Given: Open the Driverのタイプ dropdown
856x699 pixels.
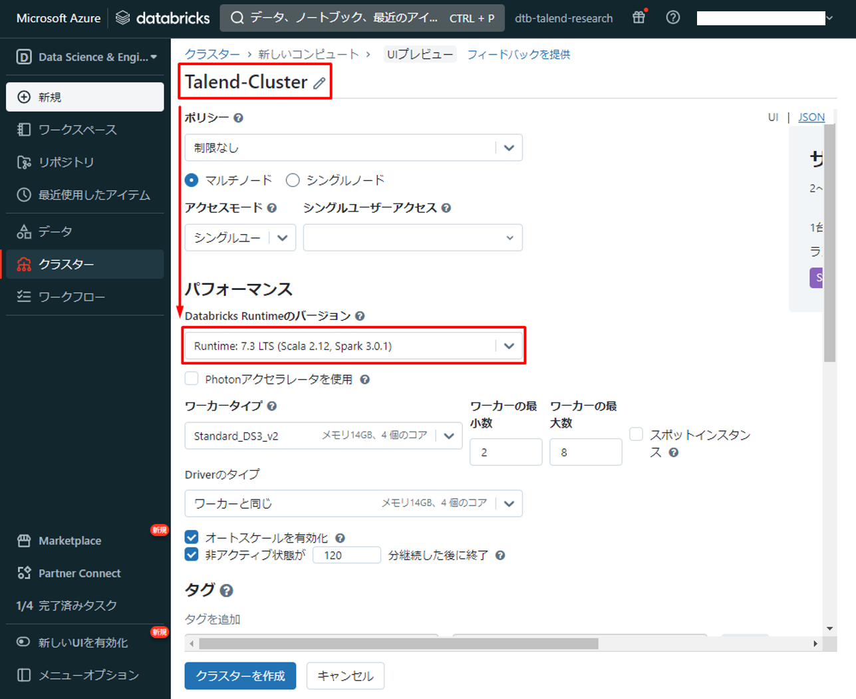Looking at the screenshot, I should (x=353, y=503).
